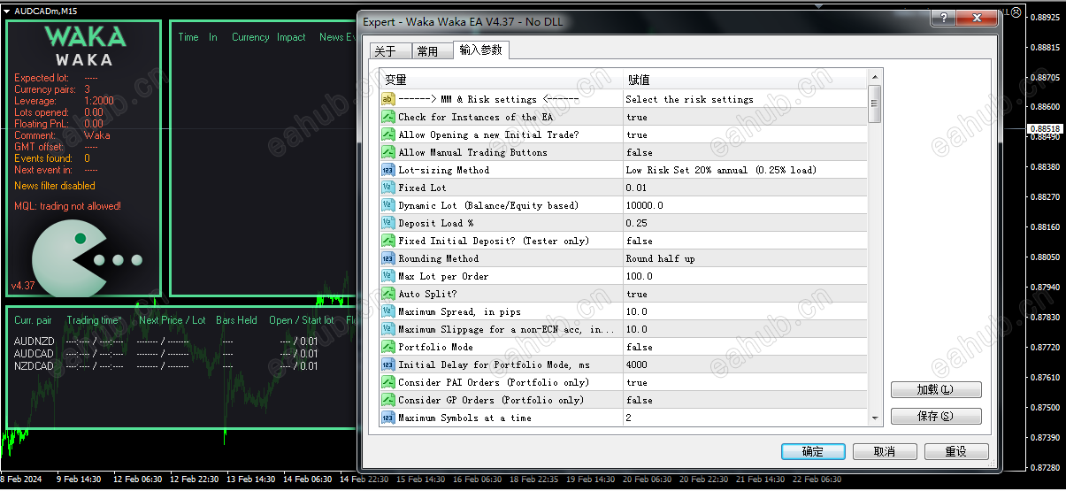Click the Deposit Load % row icon
This screenshot has width=1066, height=491.
[387, 223]
